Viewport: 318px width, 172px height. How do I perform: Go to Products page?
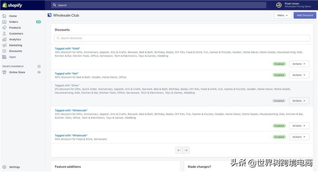pos(15,28)
